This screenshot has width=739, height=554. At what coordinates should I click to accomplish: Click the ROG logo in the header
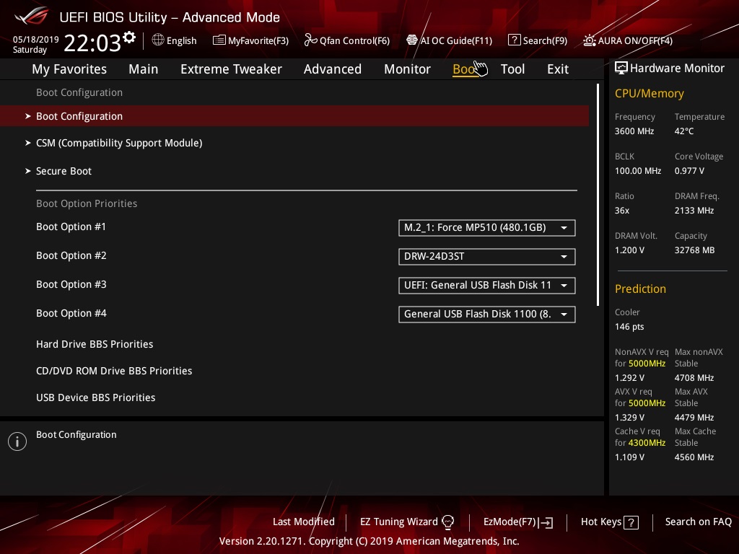point(32,16)
